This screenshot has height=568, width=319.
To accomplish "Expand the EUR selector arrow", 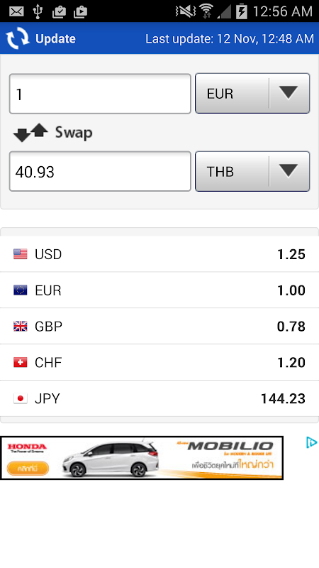I will 289,93.
